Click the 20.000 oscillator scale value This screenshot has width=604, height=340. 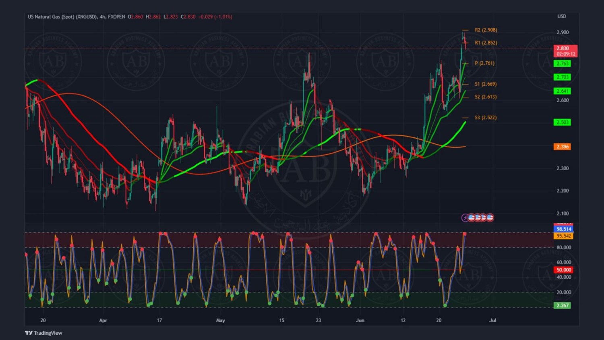(x=564, y=292)
